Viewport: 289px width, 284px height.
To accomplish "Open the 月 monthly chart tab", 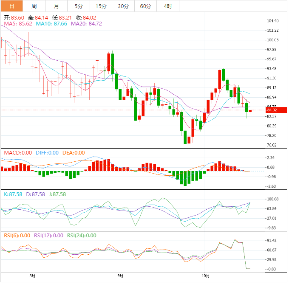I will tap(57, 6).
